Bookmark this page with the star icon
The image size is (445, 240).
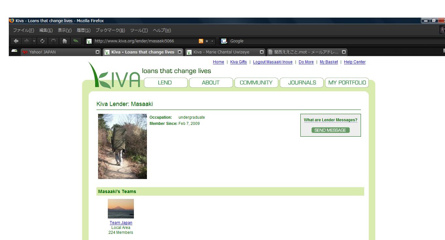[x=207, y=41]
